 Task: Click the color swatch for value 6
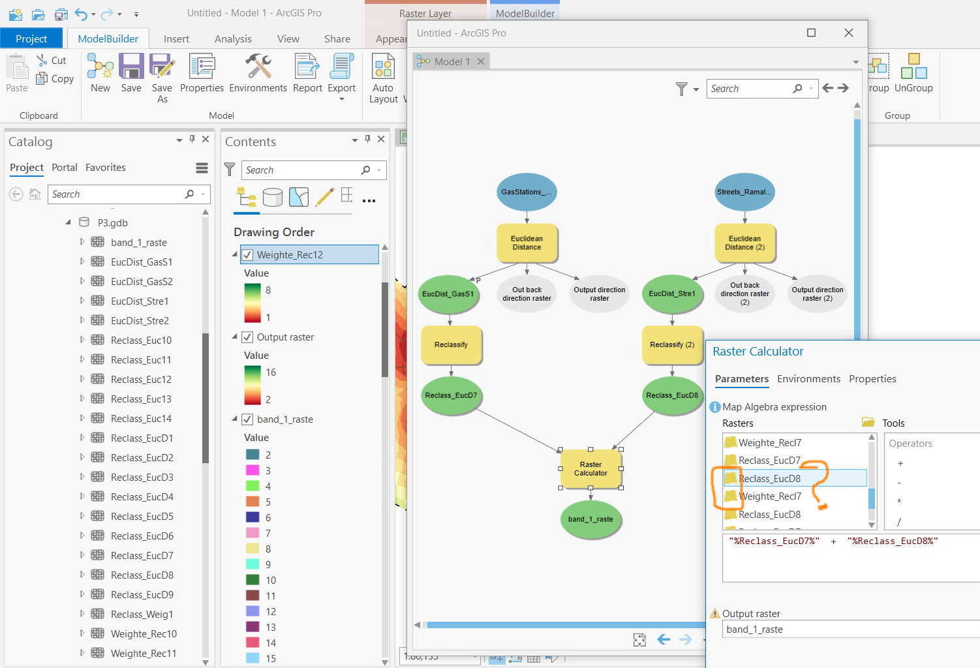(253, 517)
